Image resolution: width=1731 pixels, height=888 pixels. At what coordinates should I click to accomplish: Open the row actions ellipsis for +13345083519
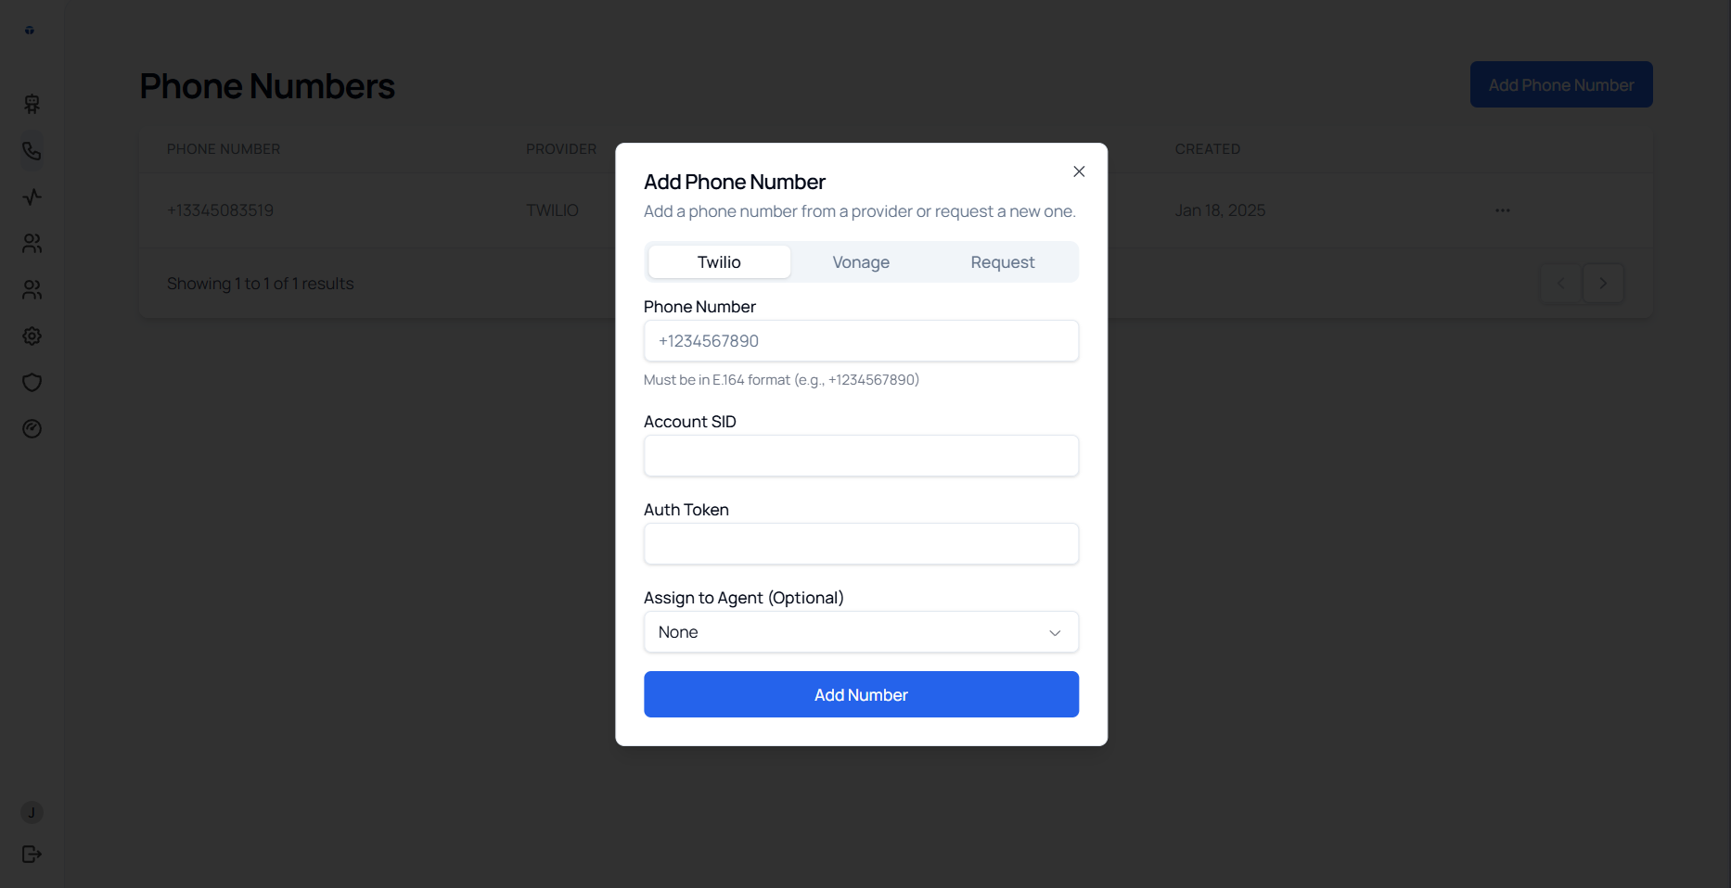(x=1503, y=210)
